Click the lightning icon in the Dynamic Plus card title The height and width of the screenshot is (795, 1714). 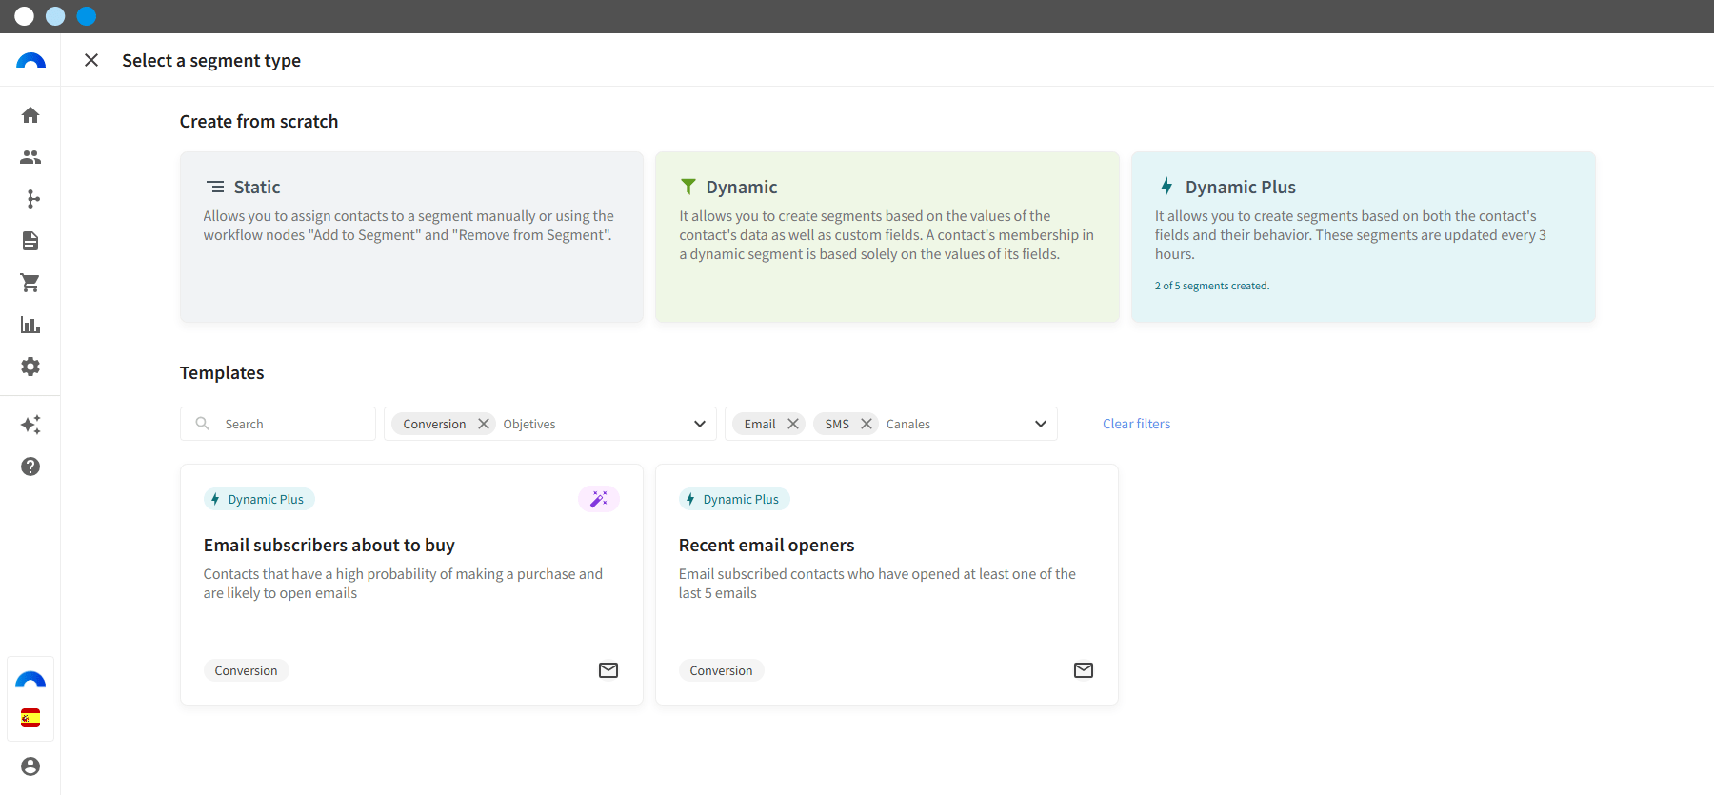tap(1166, 187)
